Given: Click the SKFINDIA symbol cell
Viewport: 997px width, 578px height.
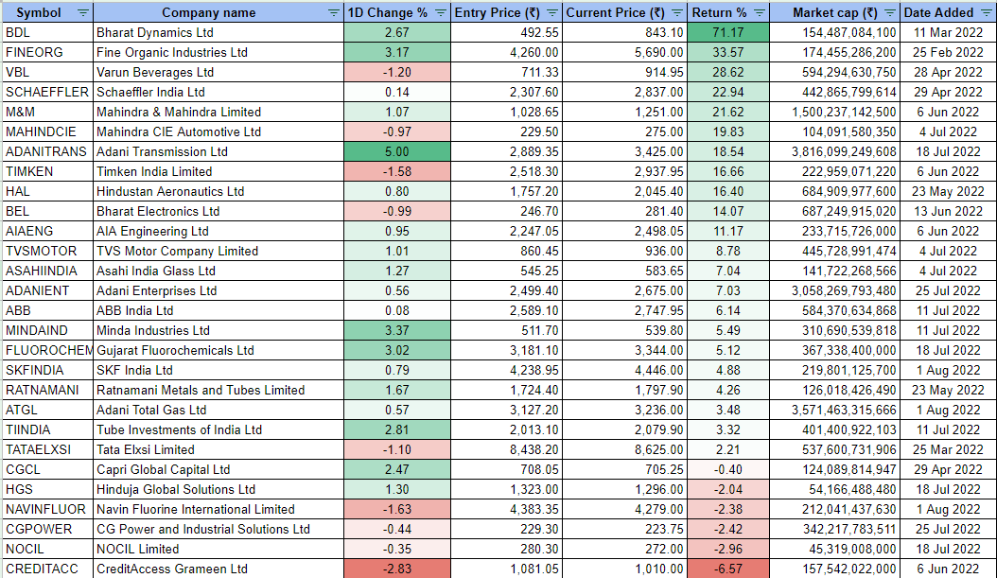Looking at the screenshot, I should [47, 370].
